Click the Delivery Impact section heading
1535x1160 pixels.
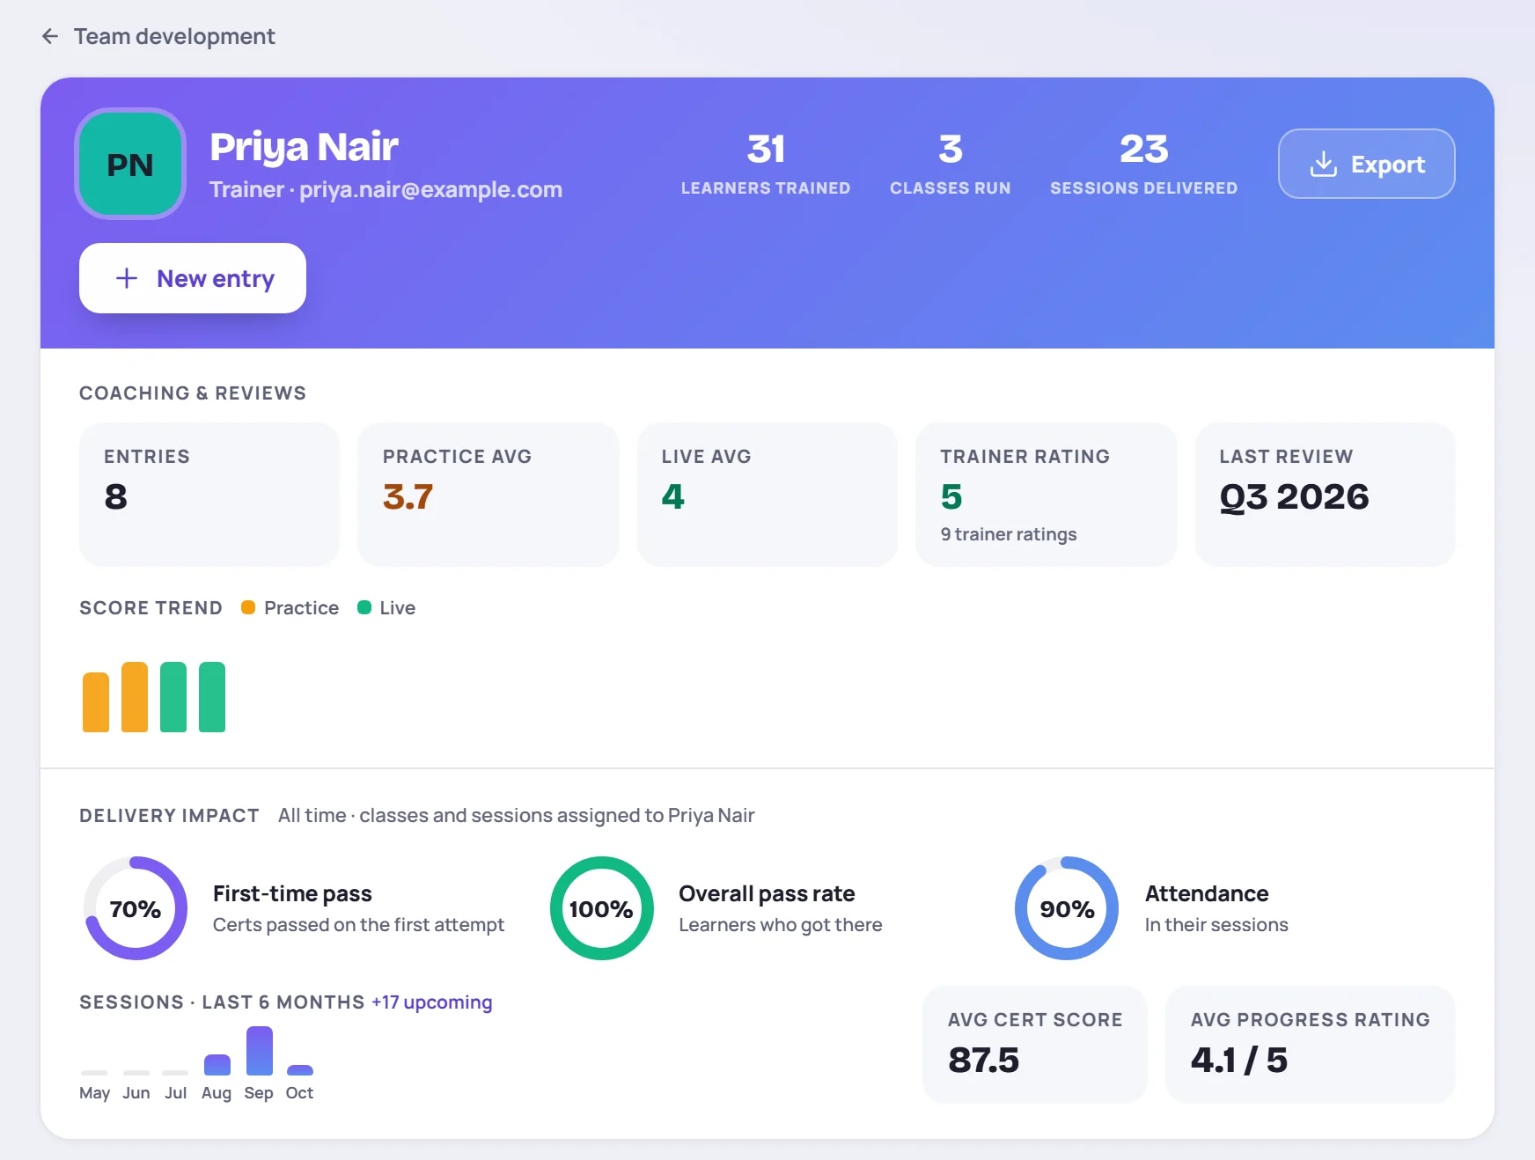click(x=169, y=816)
